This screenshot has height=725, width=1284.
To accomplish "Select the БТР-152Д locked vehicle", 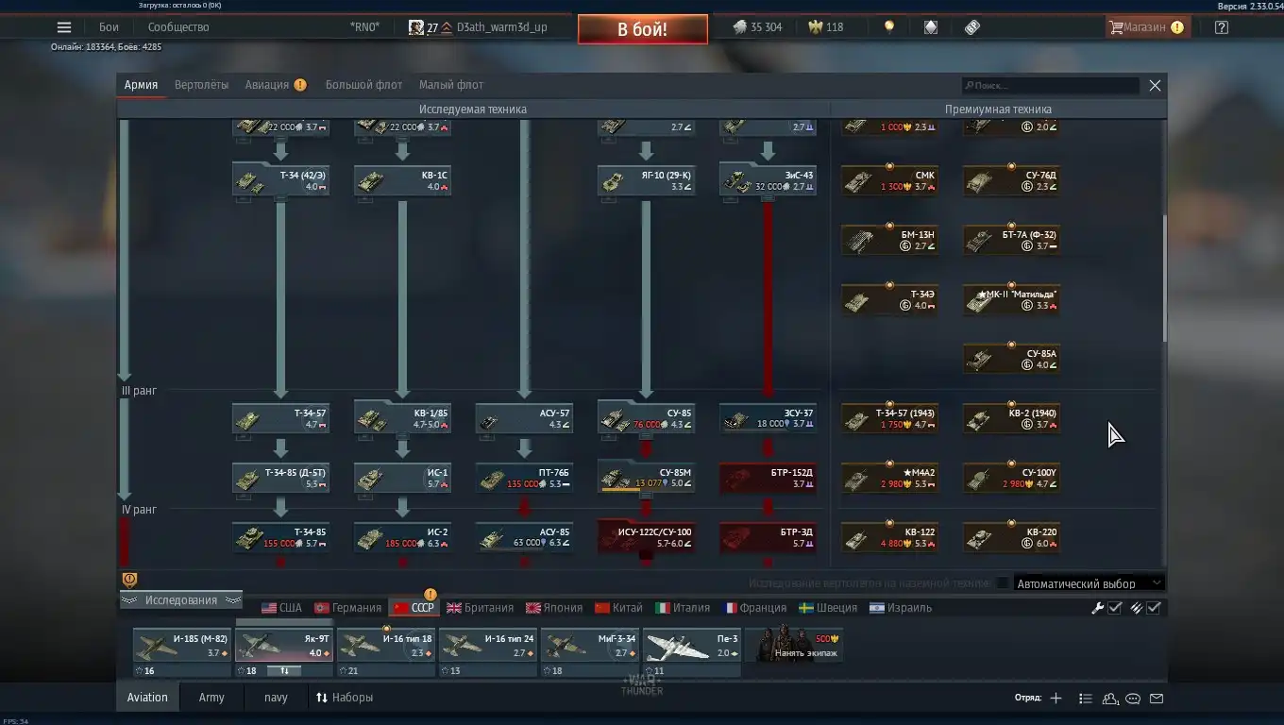I will pos(768,478).
